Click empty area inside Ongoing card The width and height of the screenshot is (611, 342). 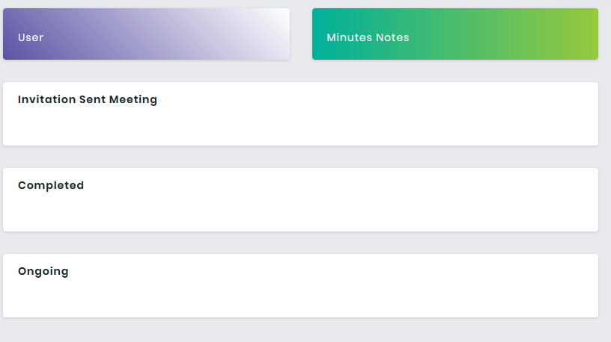pyautogui.click(x=350, y=296)
